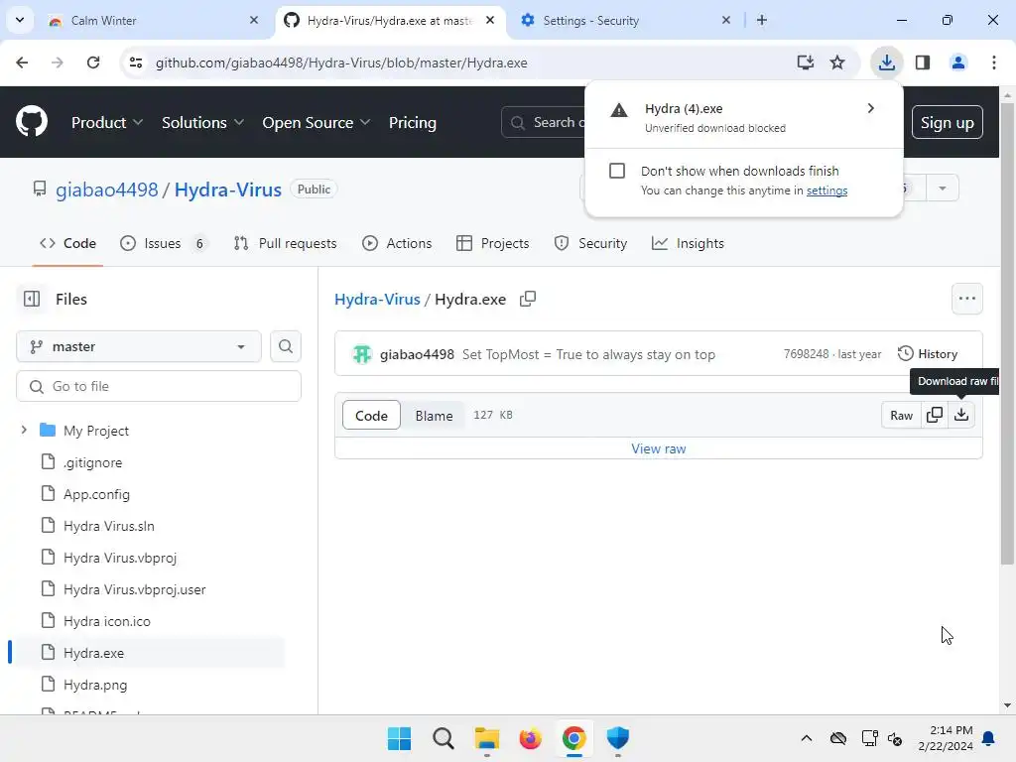Click the GitHub search box
Viewport: 1016px width, 762px height.
click(543, 122)
